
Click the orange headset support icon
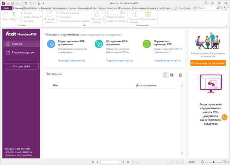click(225, 117)
